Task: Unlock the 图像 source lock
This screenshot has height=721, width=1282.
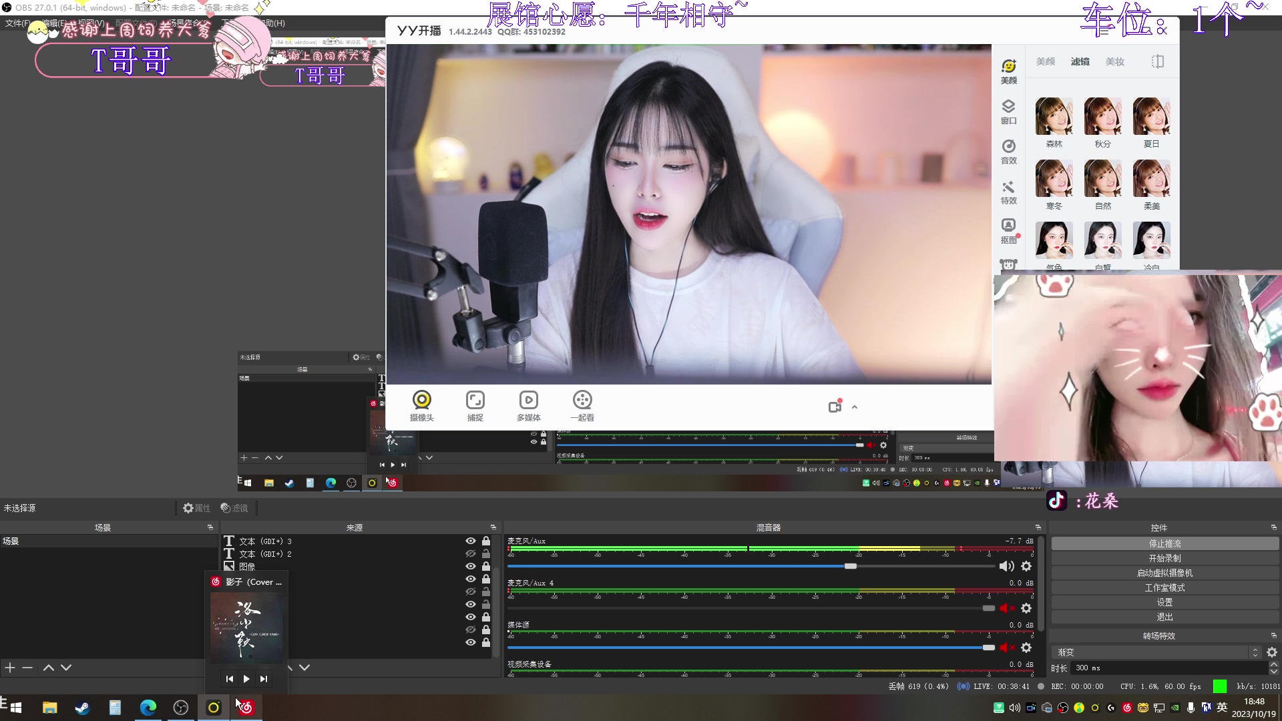Action: (486, 566)
